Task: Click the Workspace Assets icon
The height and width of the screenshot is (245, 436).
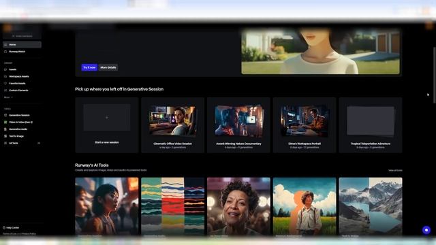Action: [x=5, y=76]
